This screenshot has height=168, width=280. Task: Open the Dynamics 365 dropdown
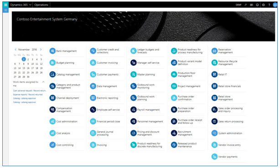click(x=21, y=5)
